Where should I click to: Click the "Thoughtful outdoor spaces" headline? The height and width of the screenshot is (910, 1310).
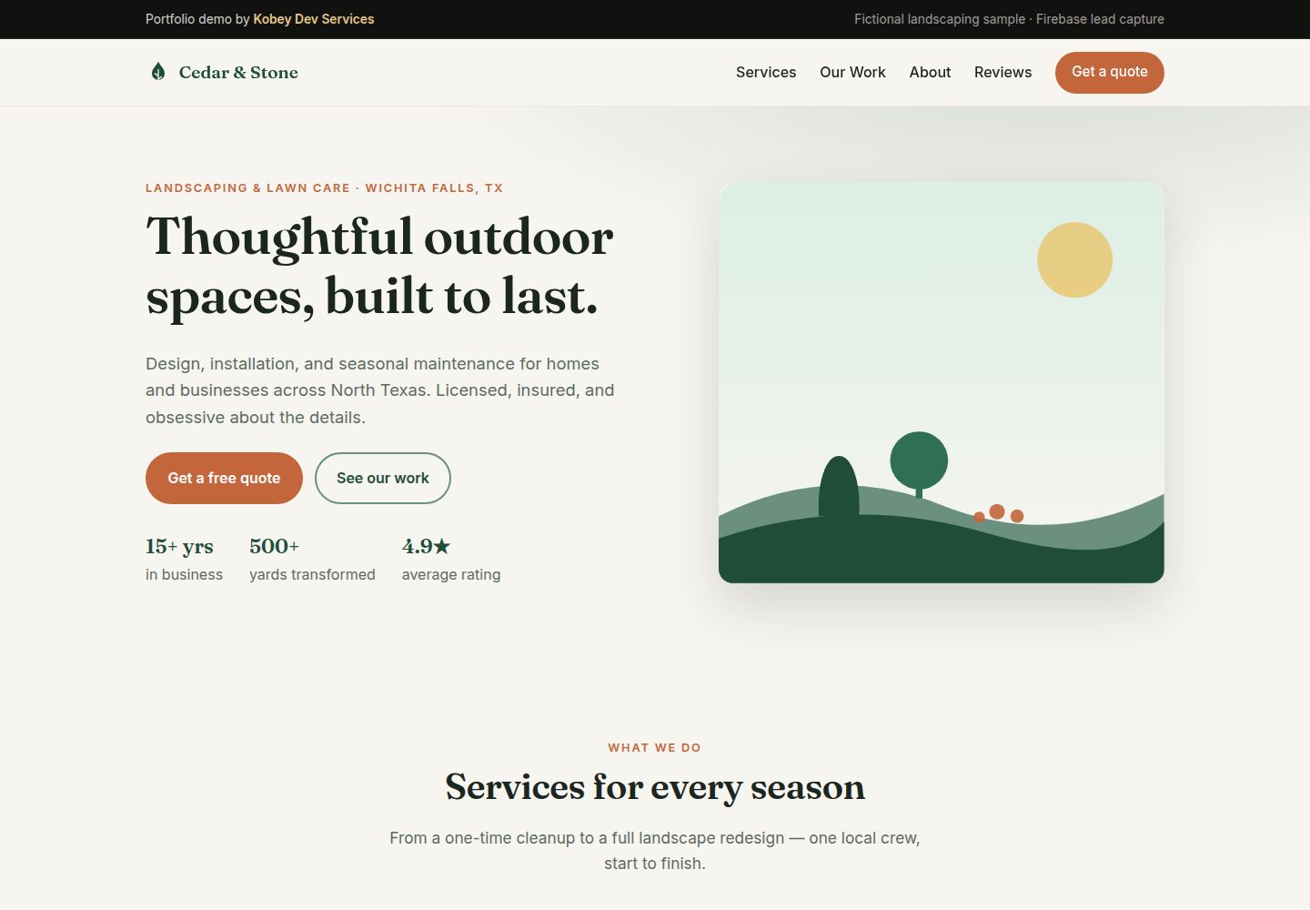tap(379, 266)
